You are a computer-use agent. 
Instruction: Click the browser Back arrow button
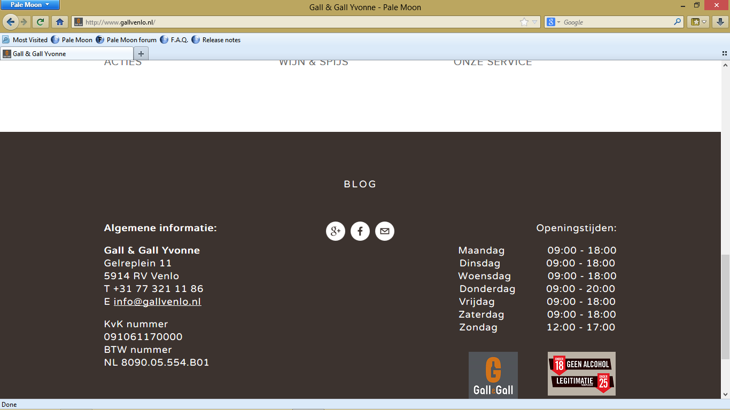pos(10,22)
